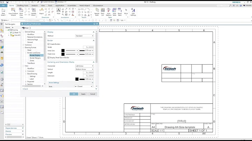
Task: Close the Drafting Preferences dialog
Action: point(97,24)
